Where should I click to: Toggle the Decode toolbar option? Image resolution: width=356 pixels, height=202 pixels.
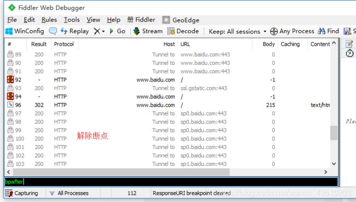183,31
